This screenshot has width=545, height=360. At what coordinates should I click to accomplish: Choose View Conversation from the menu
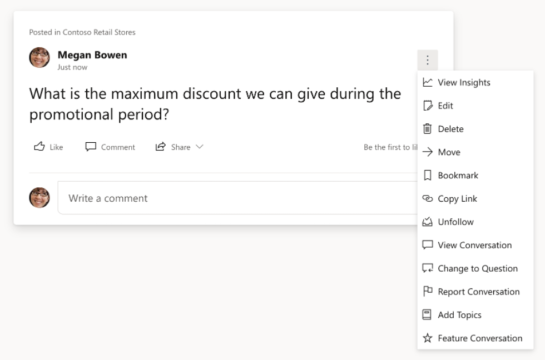coord(473,245)
